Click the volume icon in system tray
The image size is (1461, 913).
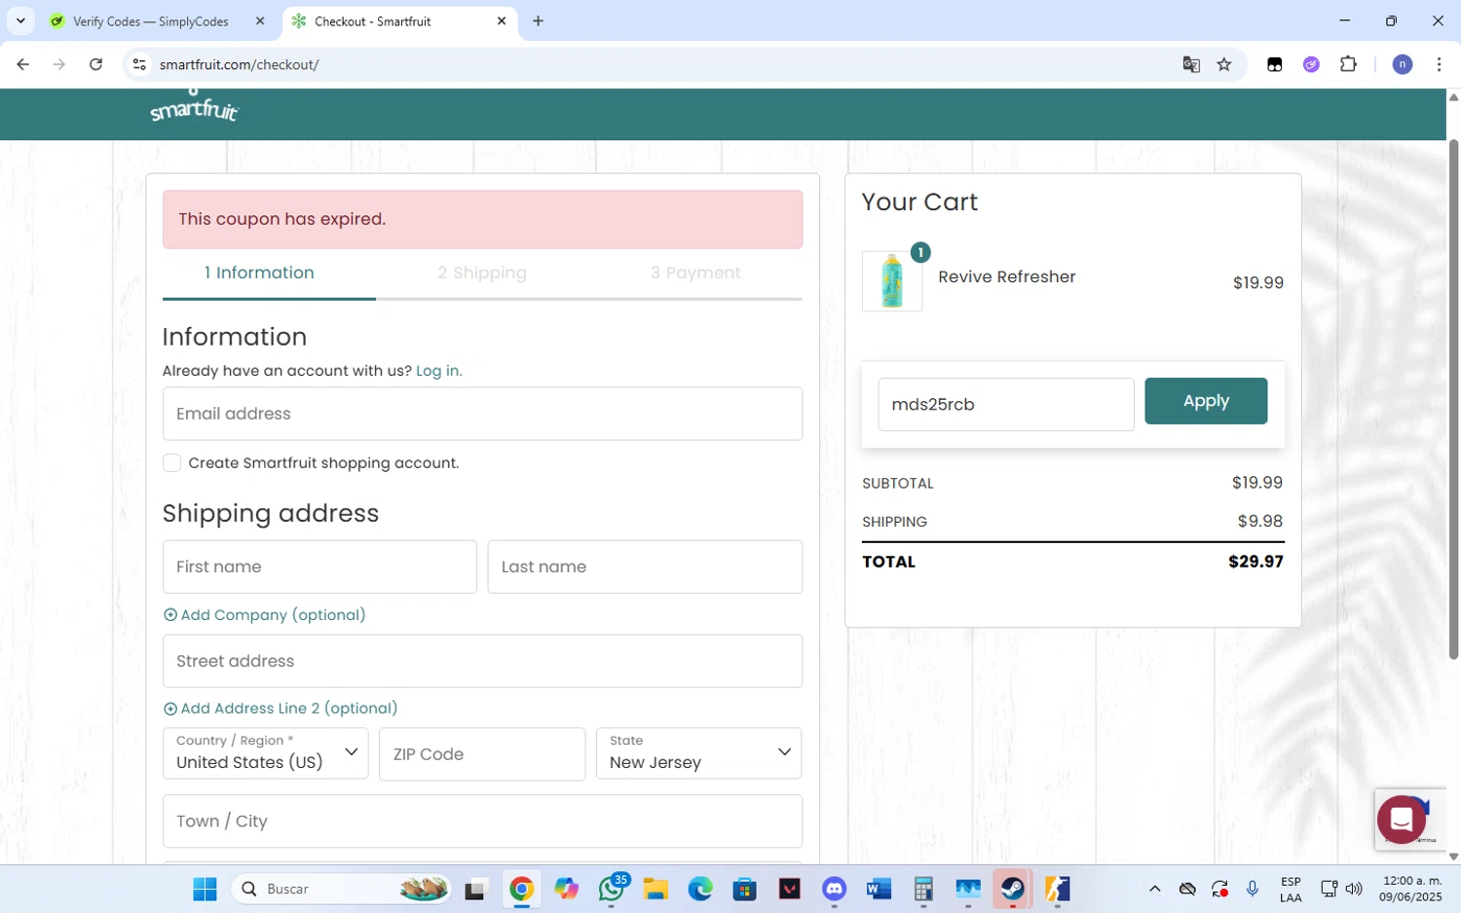[1354, 889]
